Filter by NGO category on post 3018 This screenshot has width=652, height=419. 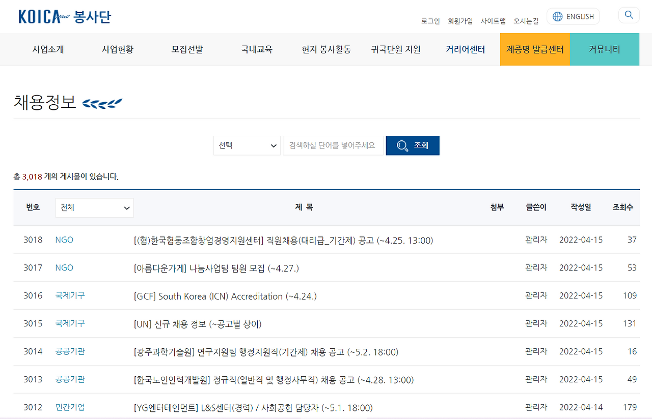click(x=64, y=240)
